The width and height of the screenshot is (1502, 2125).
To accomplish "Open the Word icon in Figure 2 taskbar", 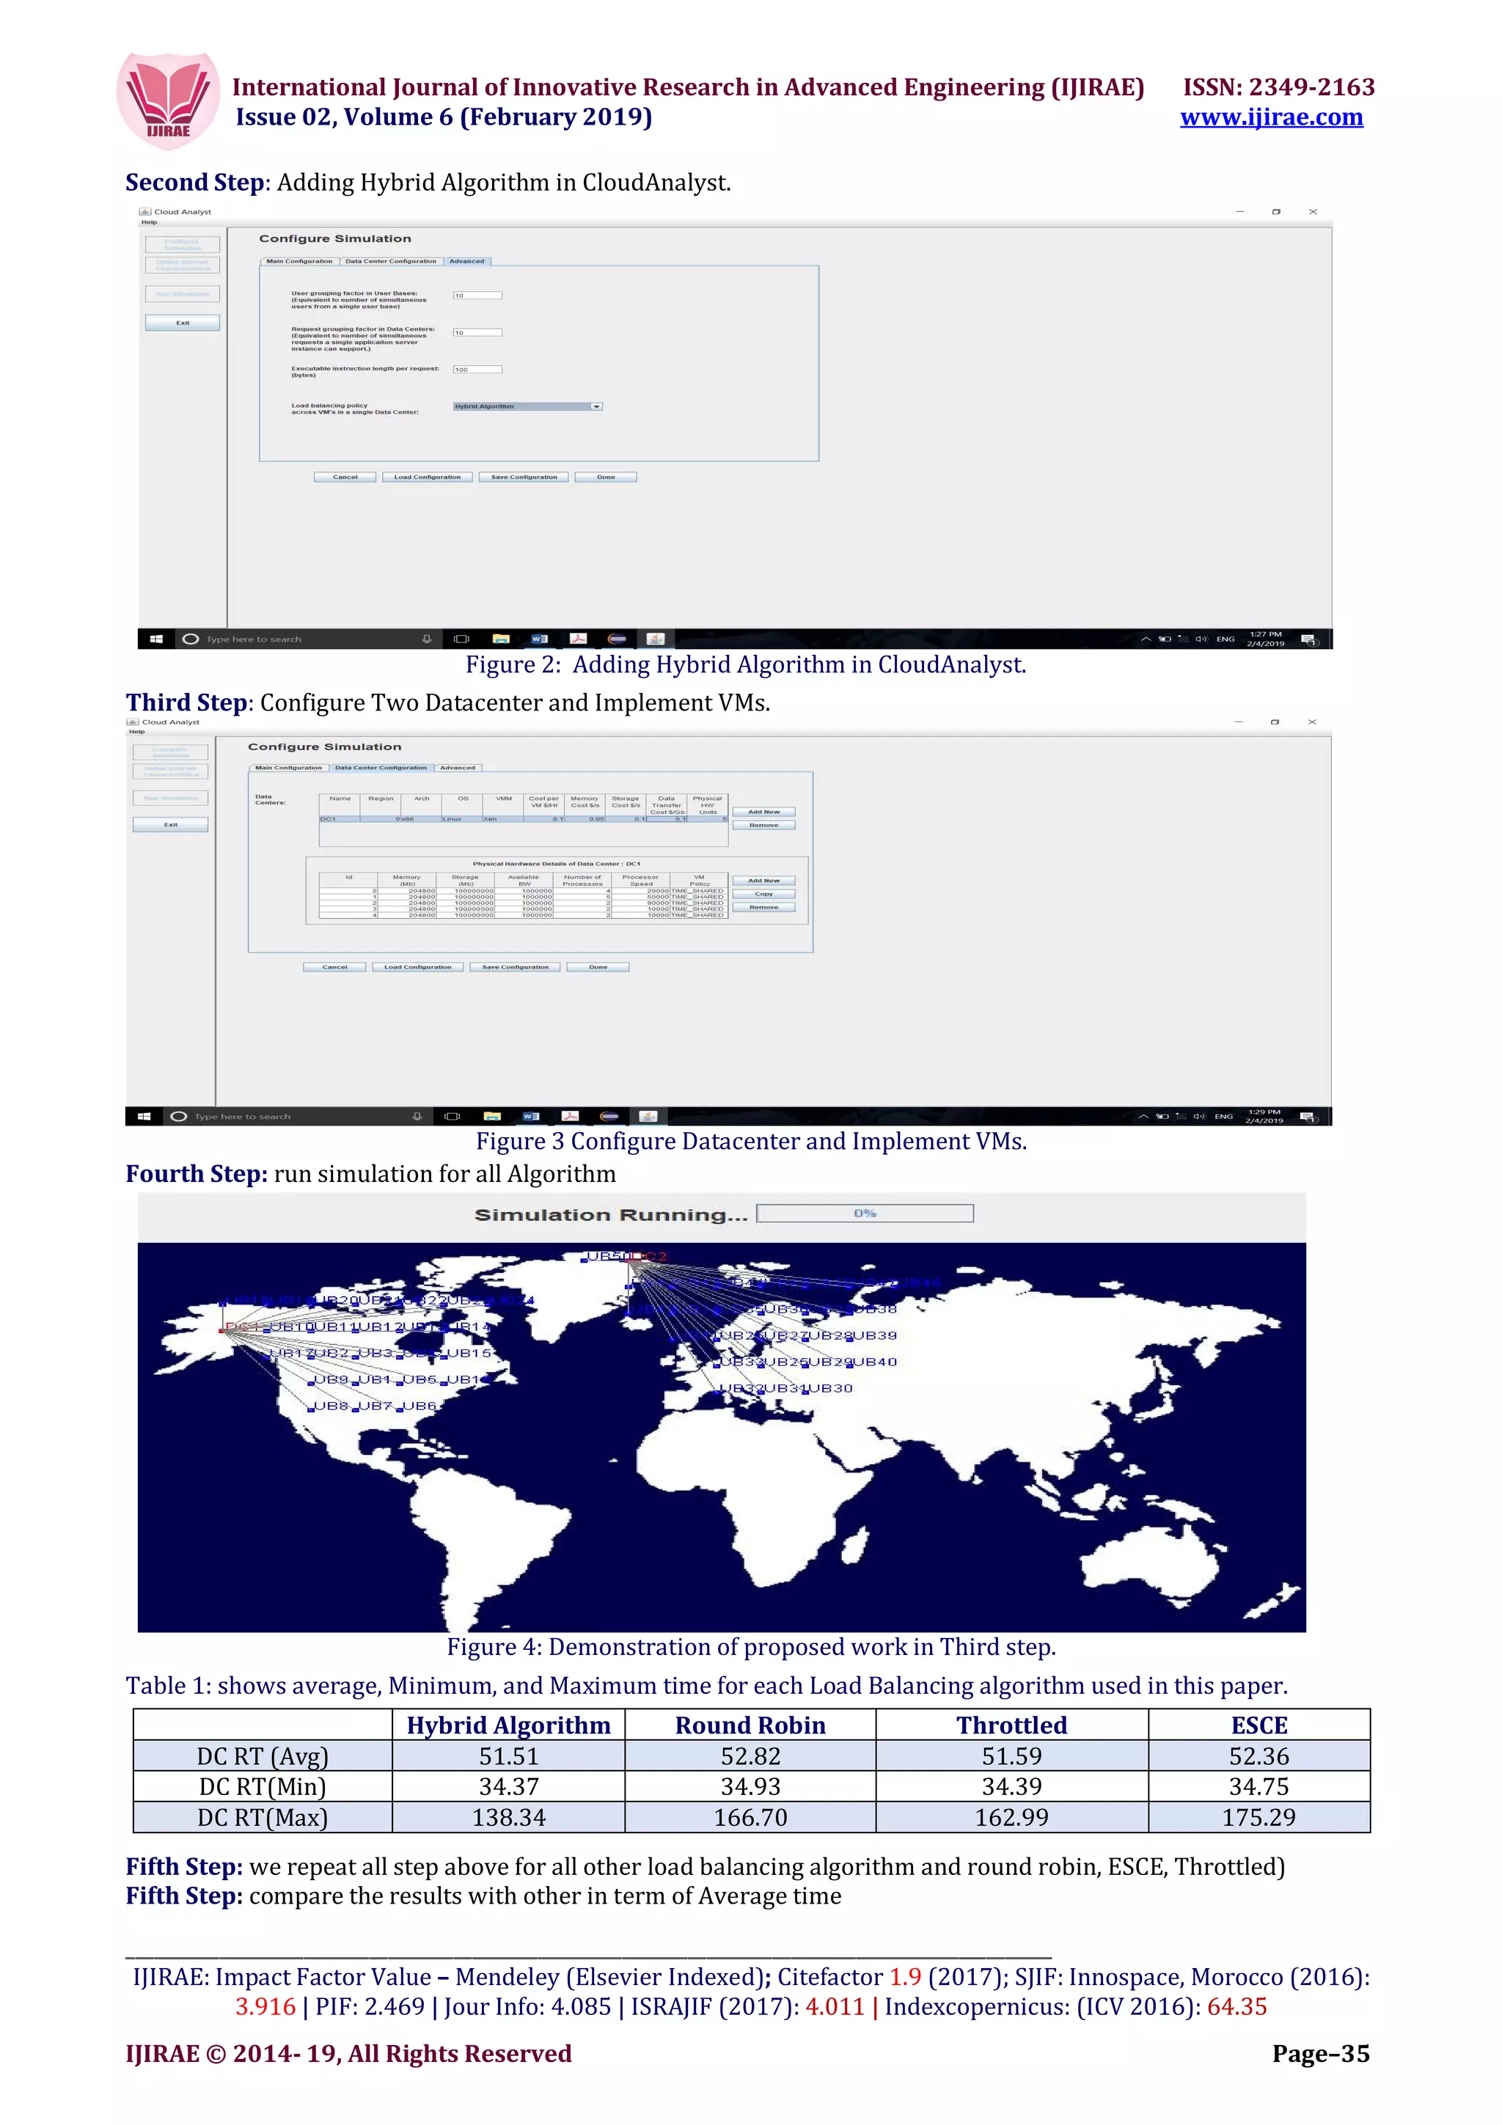I will tap(540, 639).
